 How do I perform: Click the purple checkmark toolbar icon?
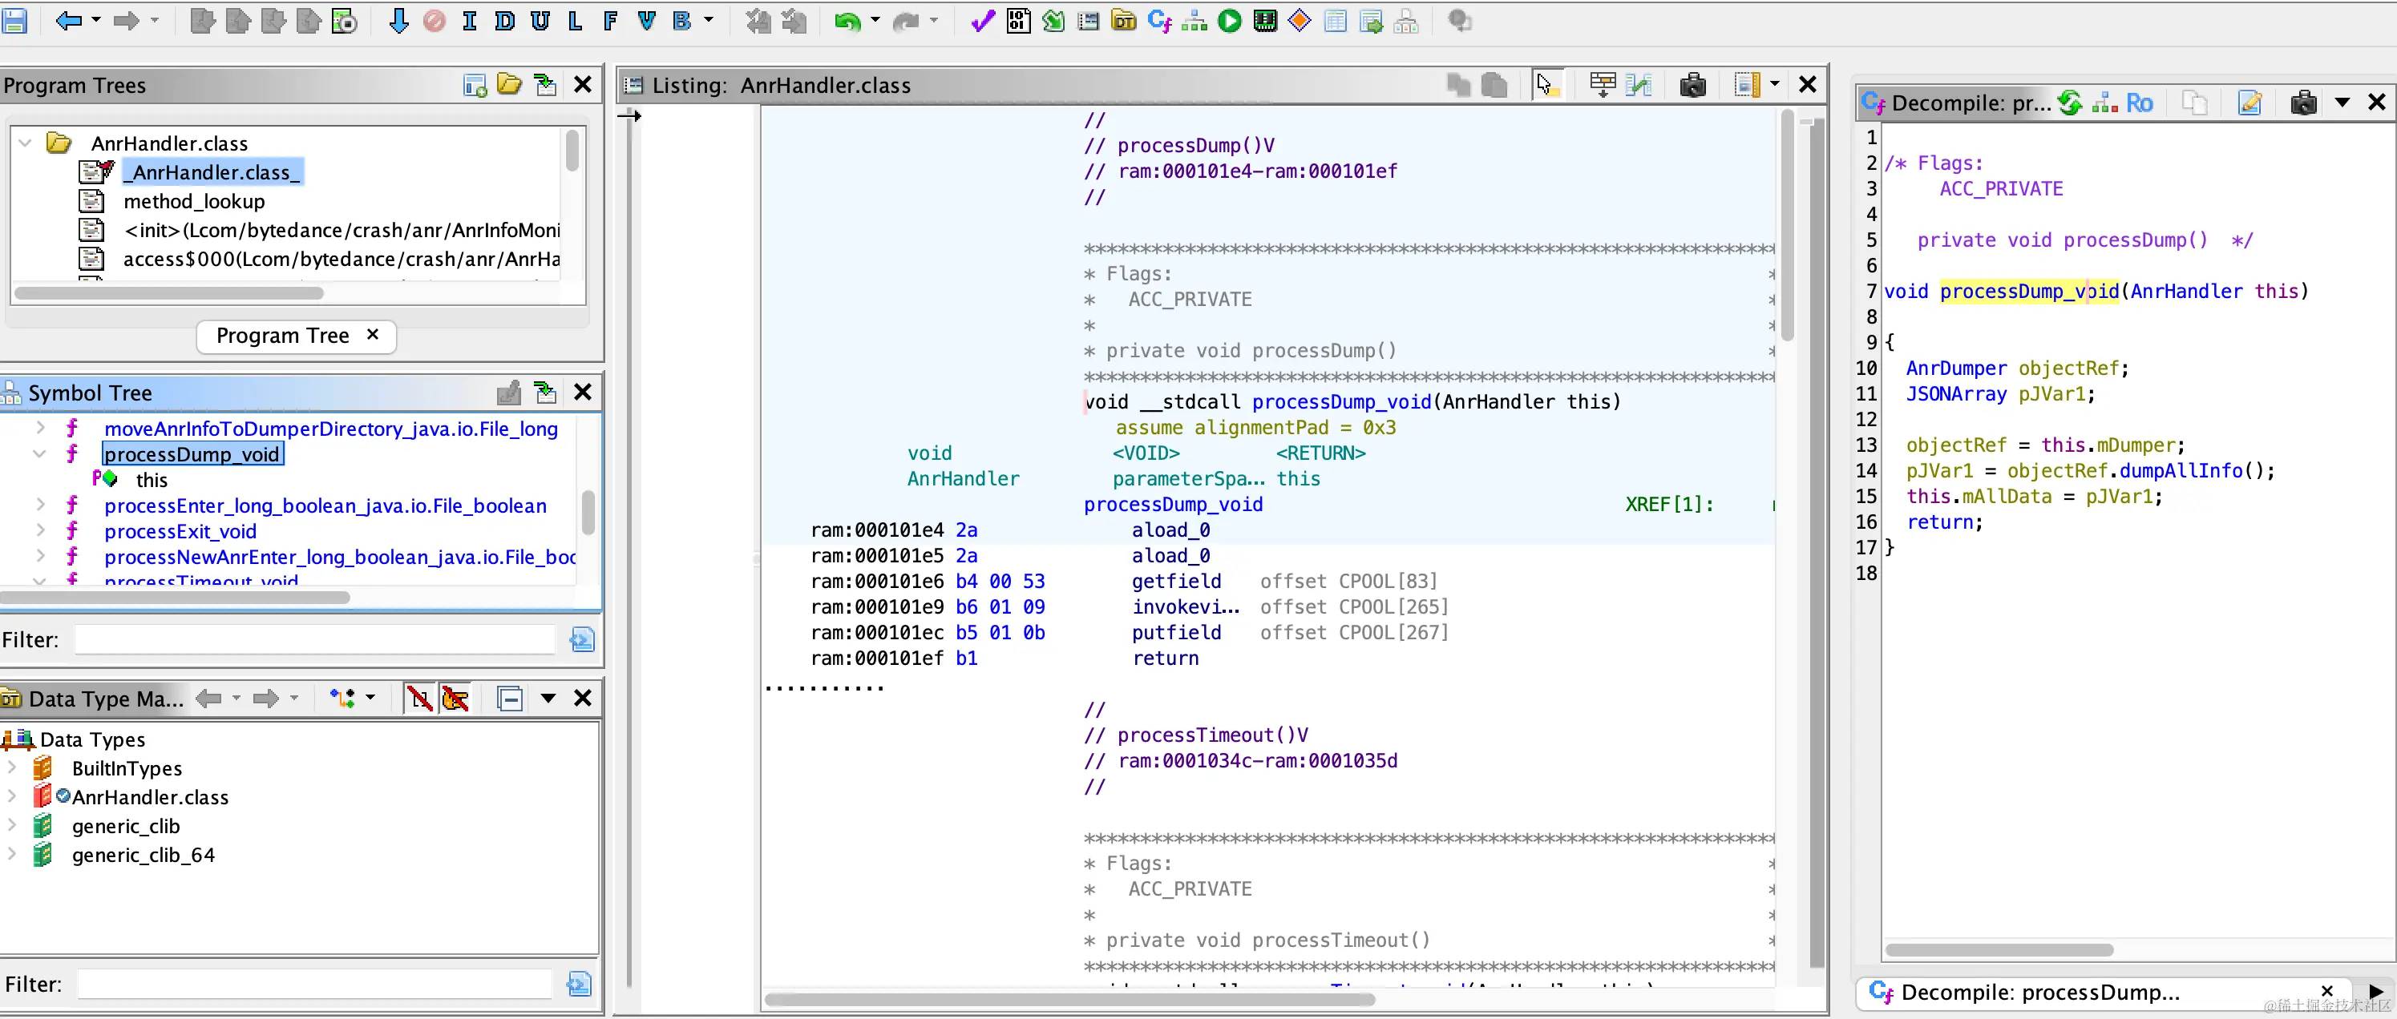(982, 21)
